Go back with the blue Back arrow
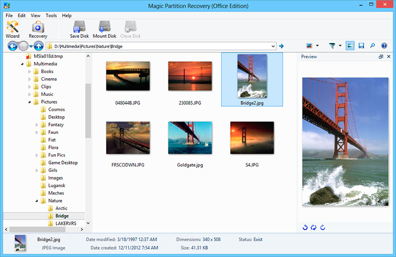This screenshot has width=396, height=257. click(x=13, y=46)
